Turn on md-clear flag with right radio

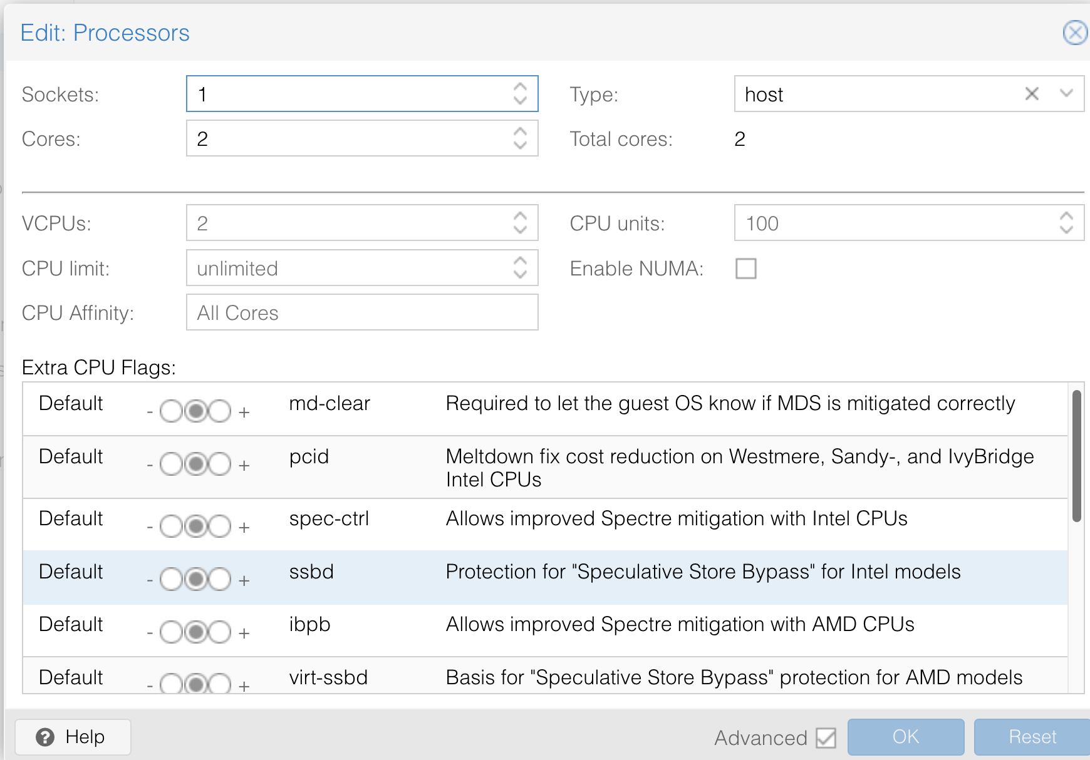click(x=220, y=411)
